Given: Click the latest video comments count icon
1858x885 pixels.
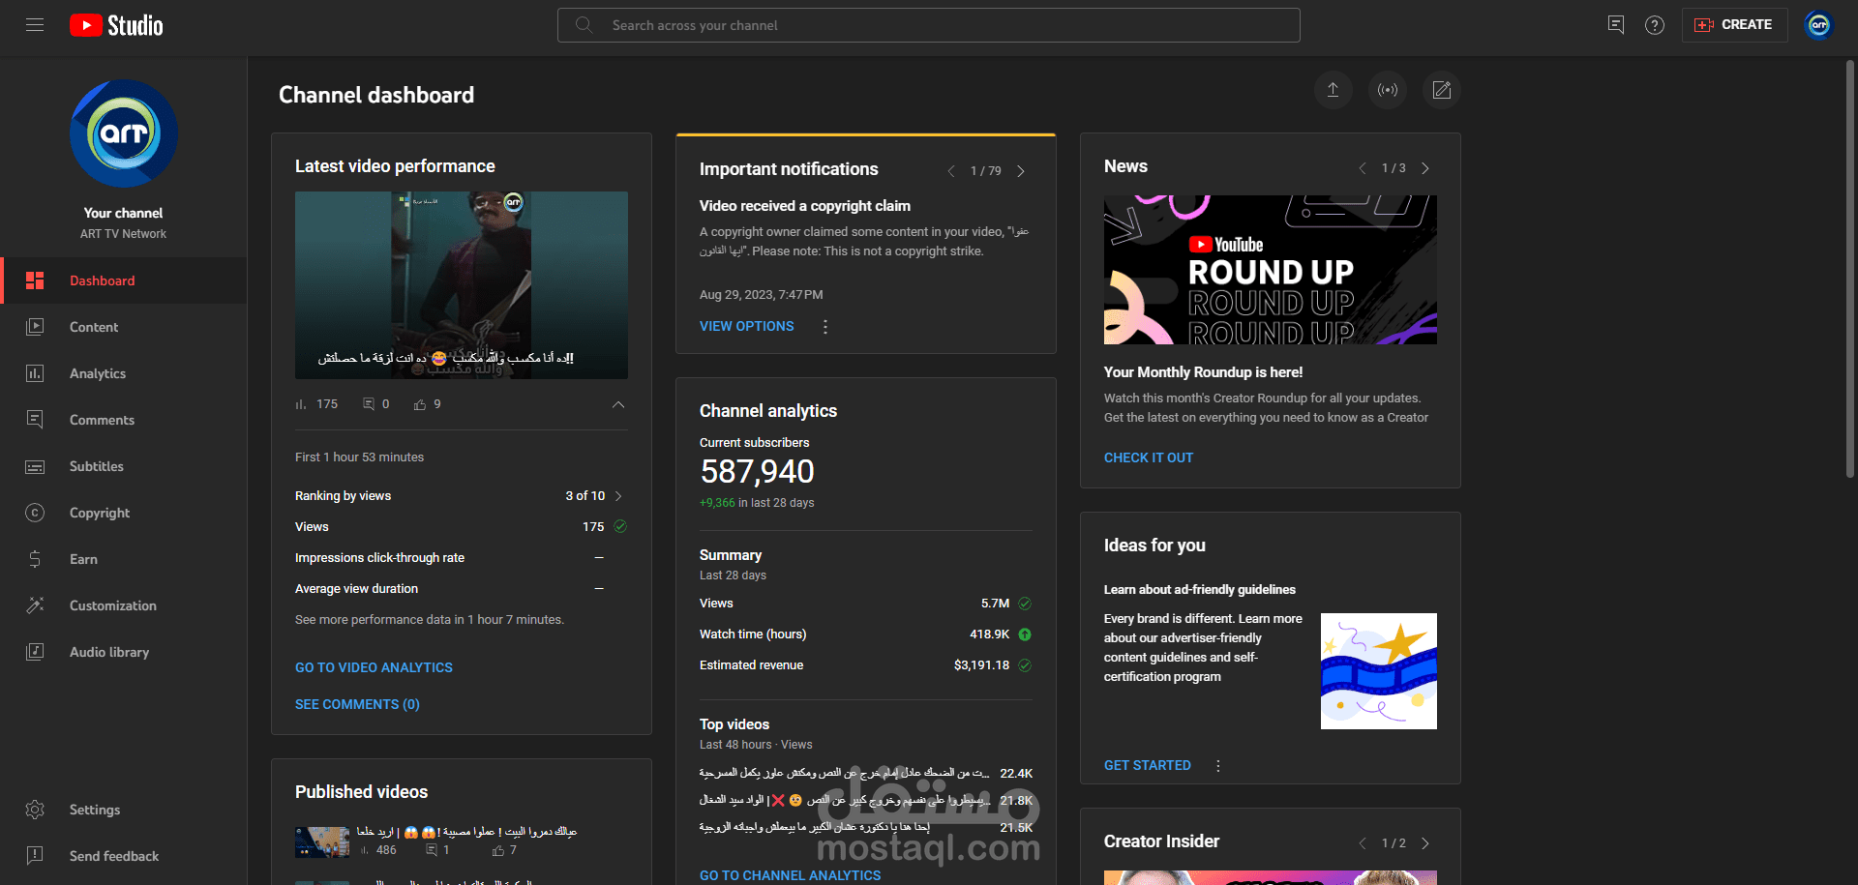Looking at the screenshot, I should tap(369, 404).
